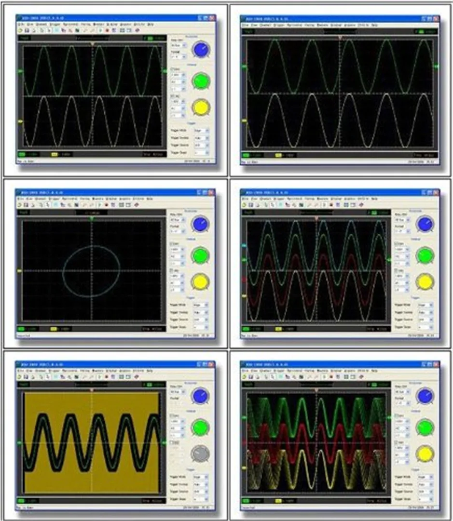Open Help menu in the yellow-background window
The image size is (453, 521).
(x=150, y=371)
